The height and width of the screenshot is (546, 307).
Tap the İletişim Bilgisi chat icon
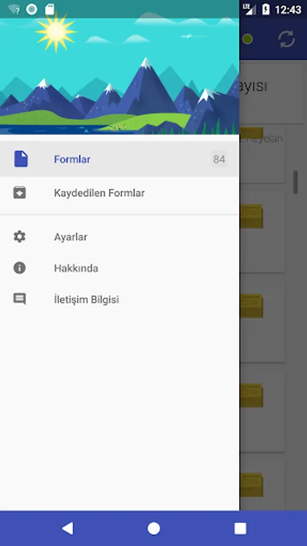click(x=19, y=299)
